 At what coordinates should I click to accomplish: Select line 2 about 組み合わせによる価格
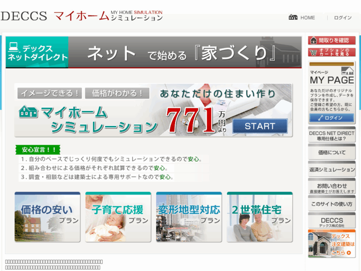pos(94,168)
